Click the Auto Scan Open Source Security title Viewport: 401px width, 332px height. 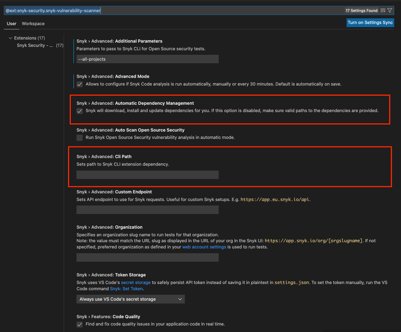[130, 130]
